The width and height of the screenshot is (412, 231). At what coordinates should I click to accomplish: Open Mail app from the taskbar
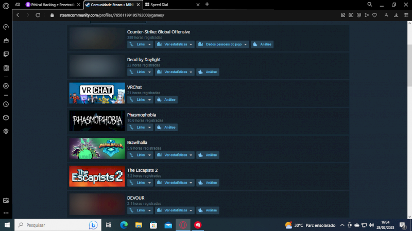pos(168,225)
